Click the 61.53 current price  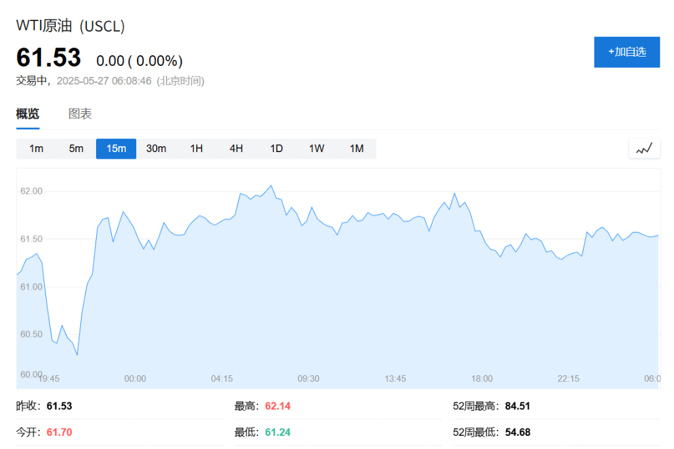49,58
